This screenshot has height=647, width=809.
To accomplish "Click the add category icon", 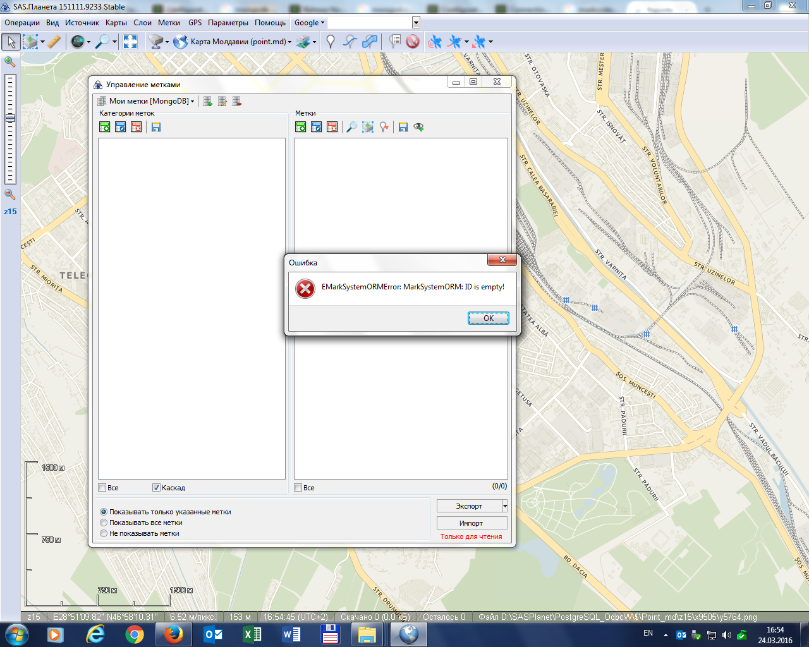I will coord(105,127).
